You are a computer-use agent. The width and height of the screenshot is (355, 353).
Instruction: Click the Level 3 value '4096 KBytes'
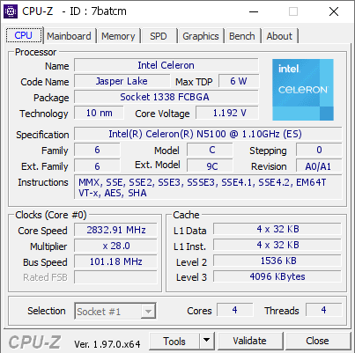pos(277,276)
